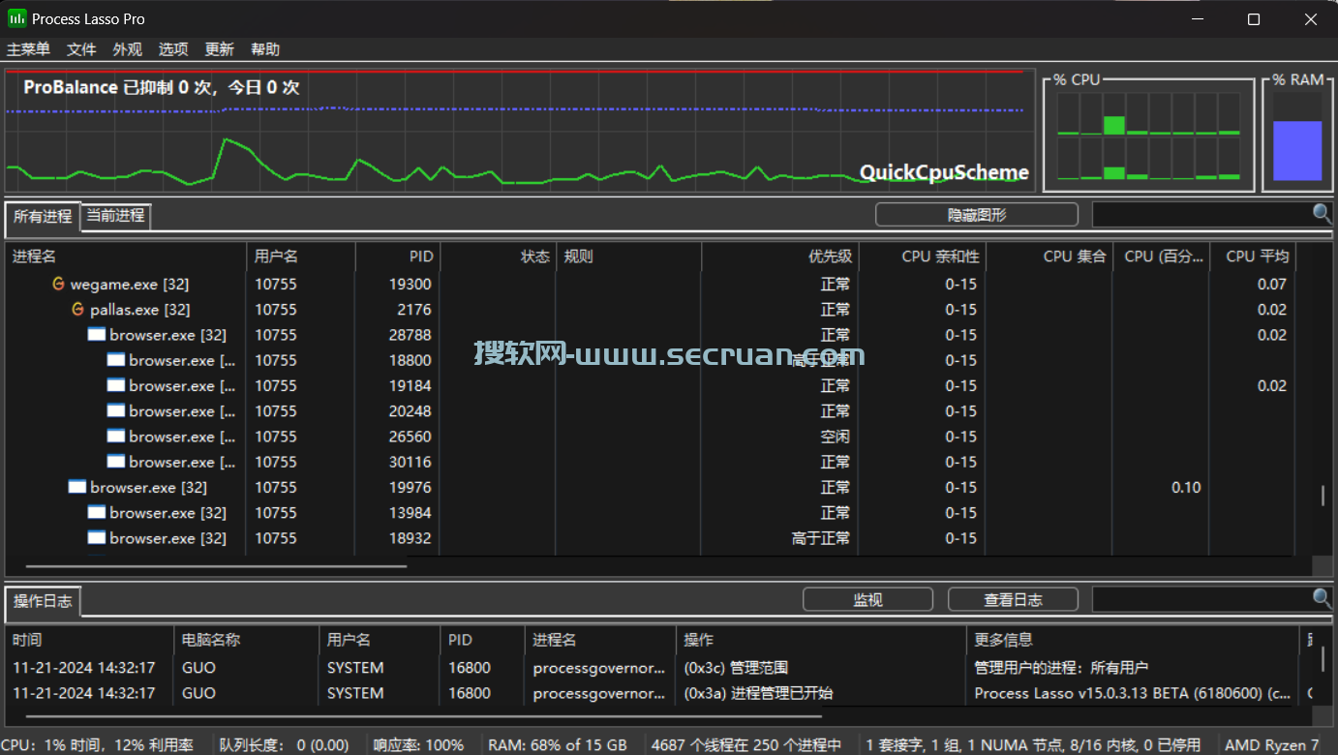Sort by 进程名 column header
The image size is (1338, 755).
[x=126, y=257]
